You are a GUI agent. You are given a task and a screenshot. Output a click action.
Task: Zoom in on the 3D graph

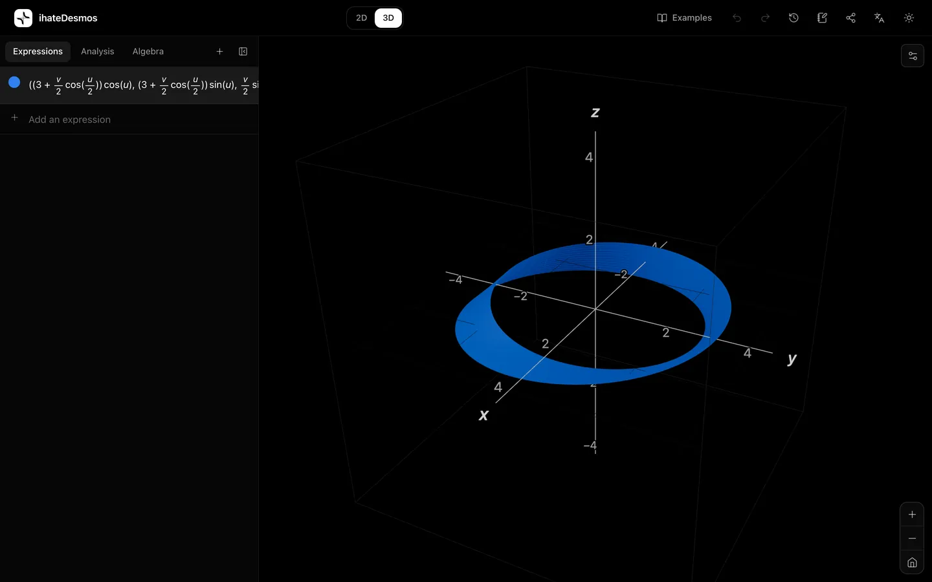click(912, 515)
